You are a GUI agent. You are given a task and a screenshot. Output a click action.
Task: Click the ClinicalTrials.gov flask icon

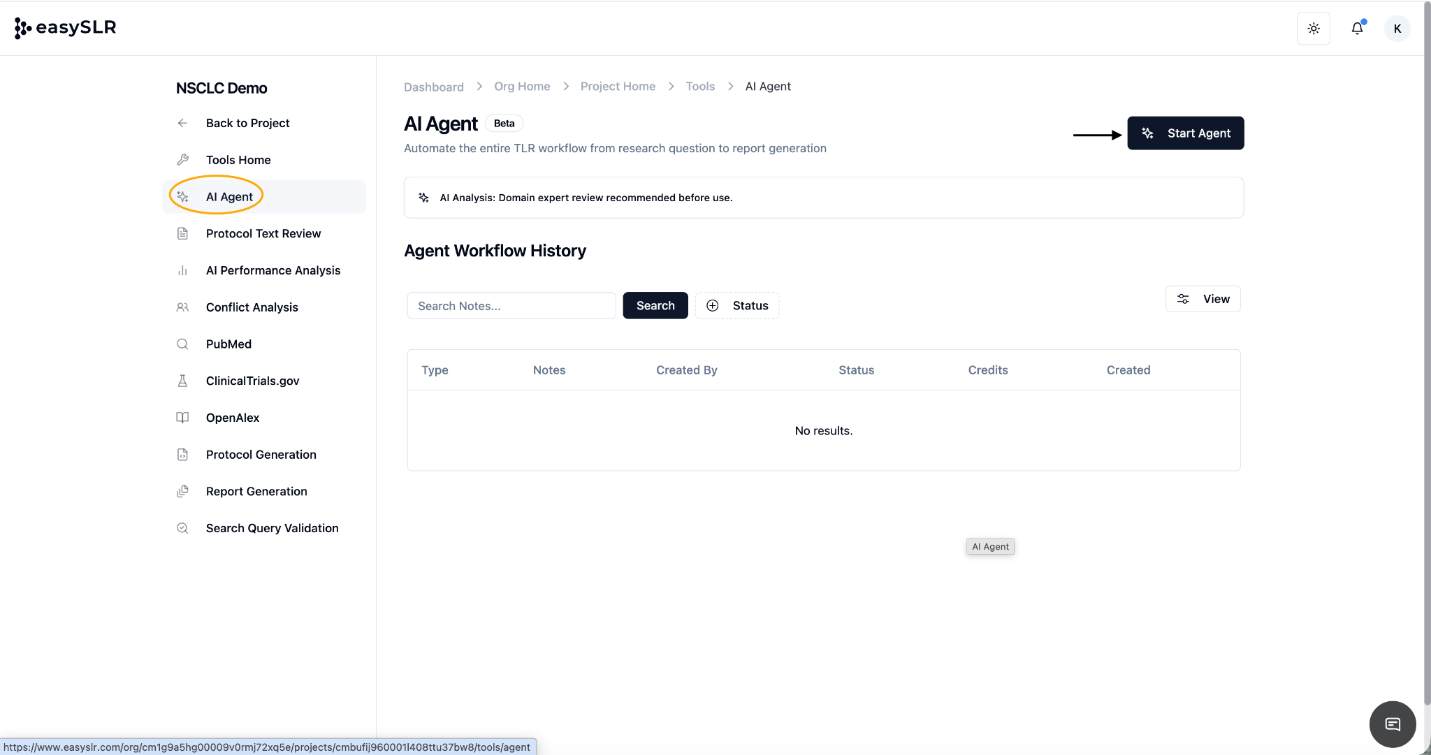pos(182,381)
